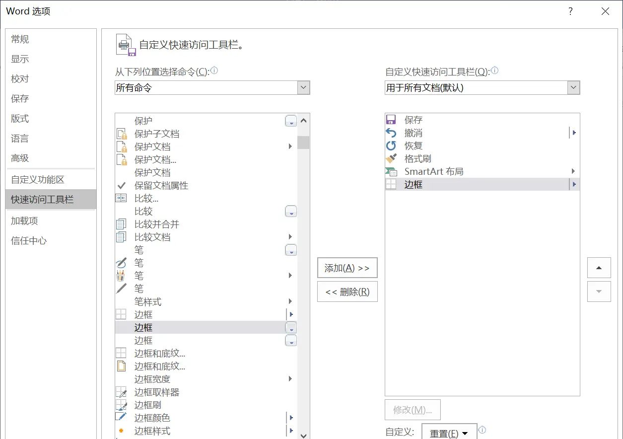Click the 恢复 redo icon
623x439 pixels.
tap(391, 146)
